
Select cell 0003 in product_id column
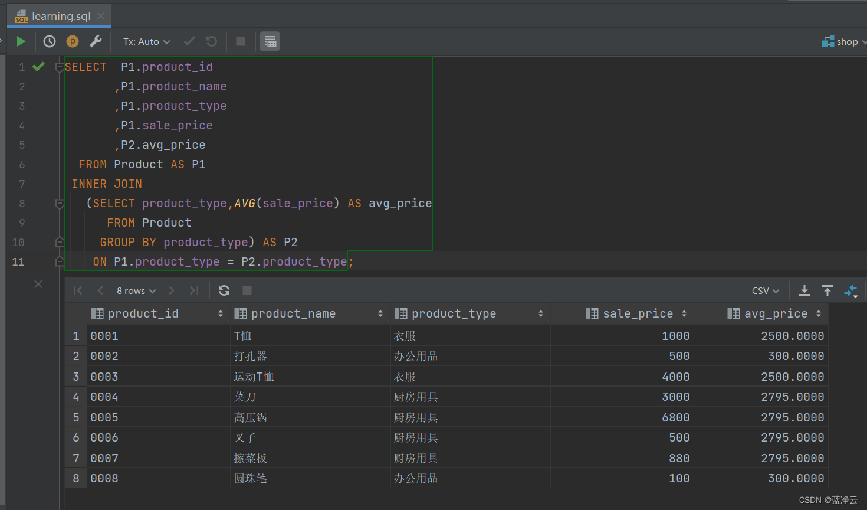158,377
